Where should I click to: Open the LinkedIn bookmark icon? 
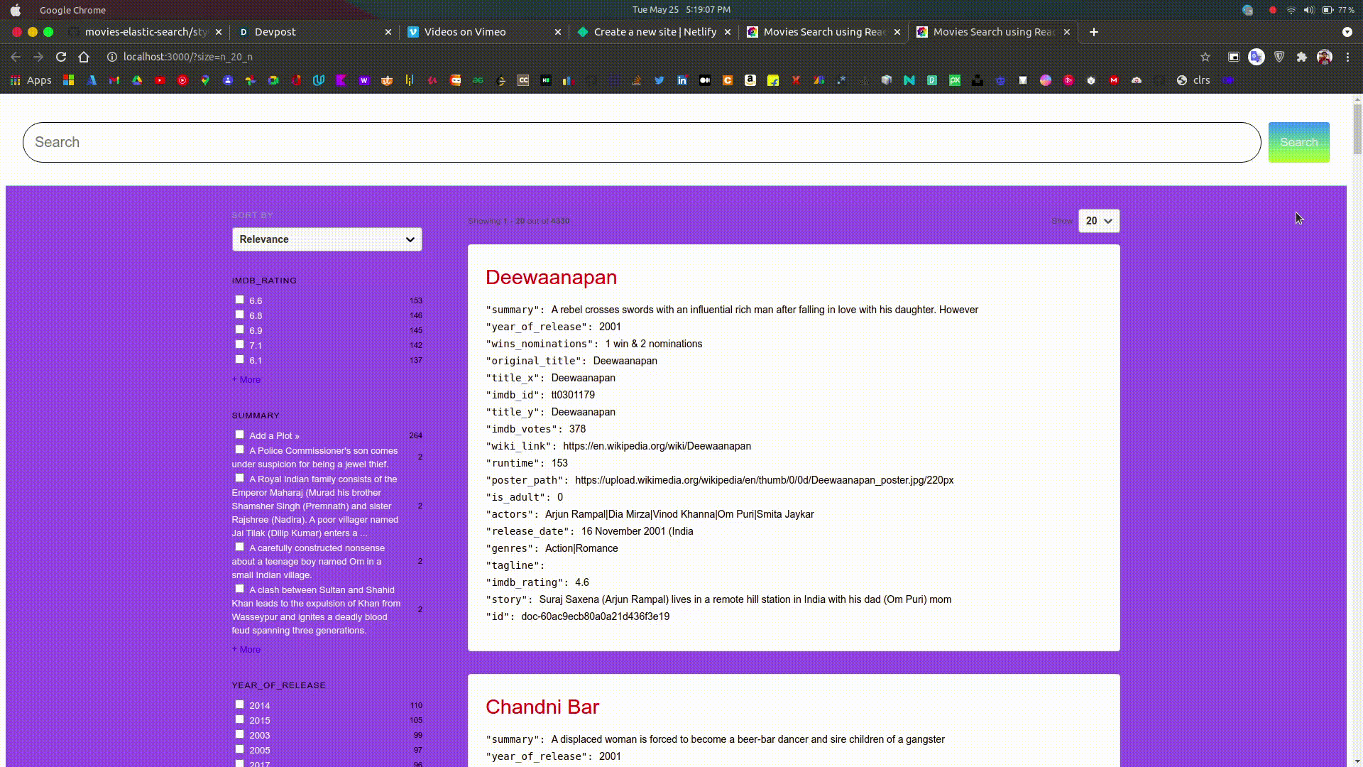(x=682, y=80)
